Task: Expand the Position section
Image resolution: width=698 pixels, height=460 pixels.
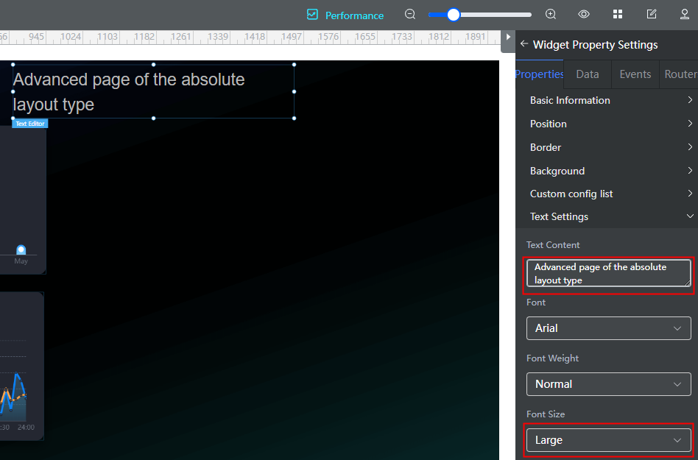Action: 607,124
